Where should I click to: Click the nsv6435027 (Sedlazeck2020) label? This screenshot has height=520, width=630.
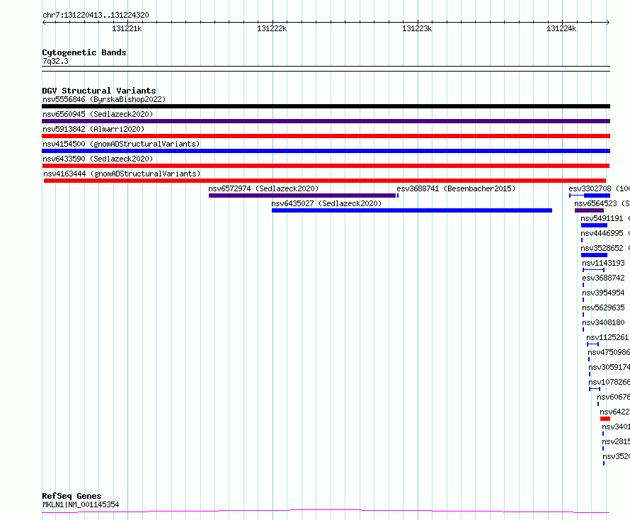click(326, 203)
